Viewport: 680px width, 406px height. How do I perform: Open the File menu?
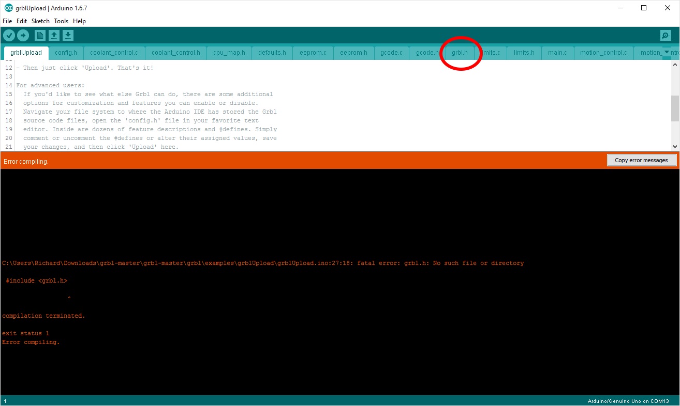pyautogui.click(x=7, y=21)
